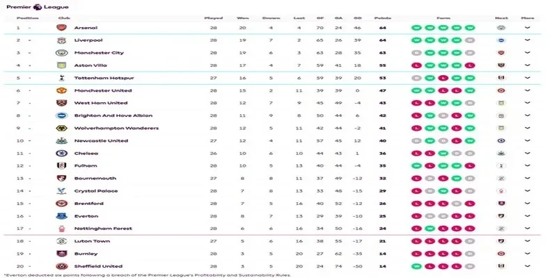The width and height of the screenshot is (557, 278).
Task: Click the Manchester City crest icon
Action: click(61, 53)
